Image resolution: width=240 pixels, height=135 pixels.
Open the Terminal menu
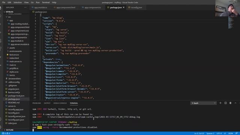46,3
